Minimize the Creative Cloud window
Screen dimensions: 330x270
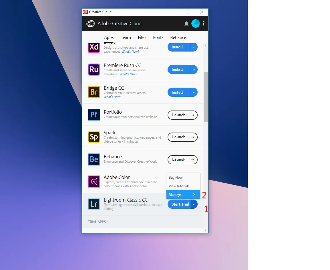(x=176, y=12)
